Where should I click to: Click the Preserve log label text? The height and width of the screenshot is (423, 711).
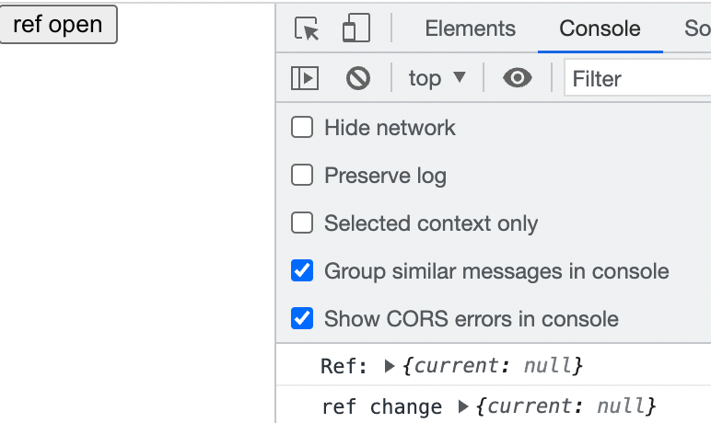coord(385,176)
